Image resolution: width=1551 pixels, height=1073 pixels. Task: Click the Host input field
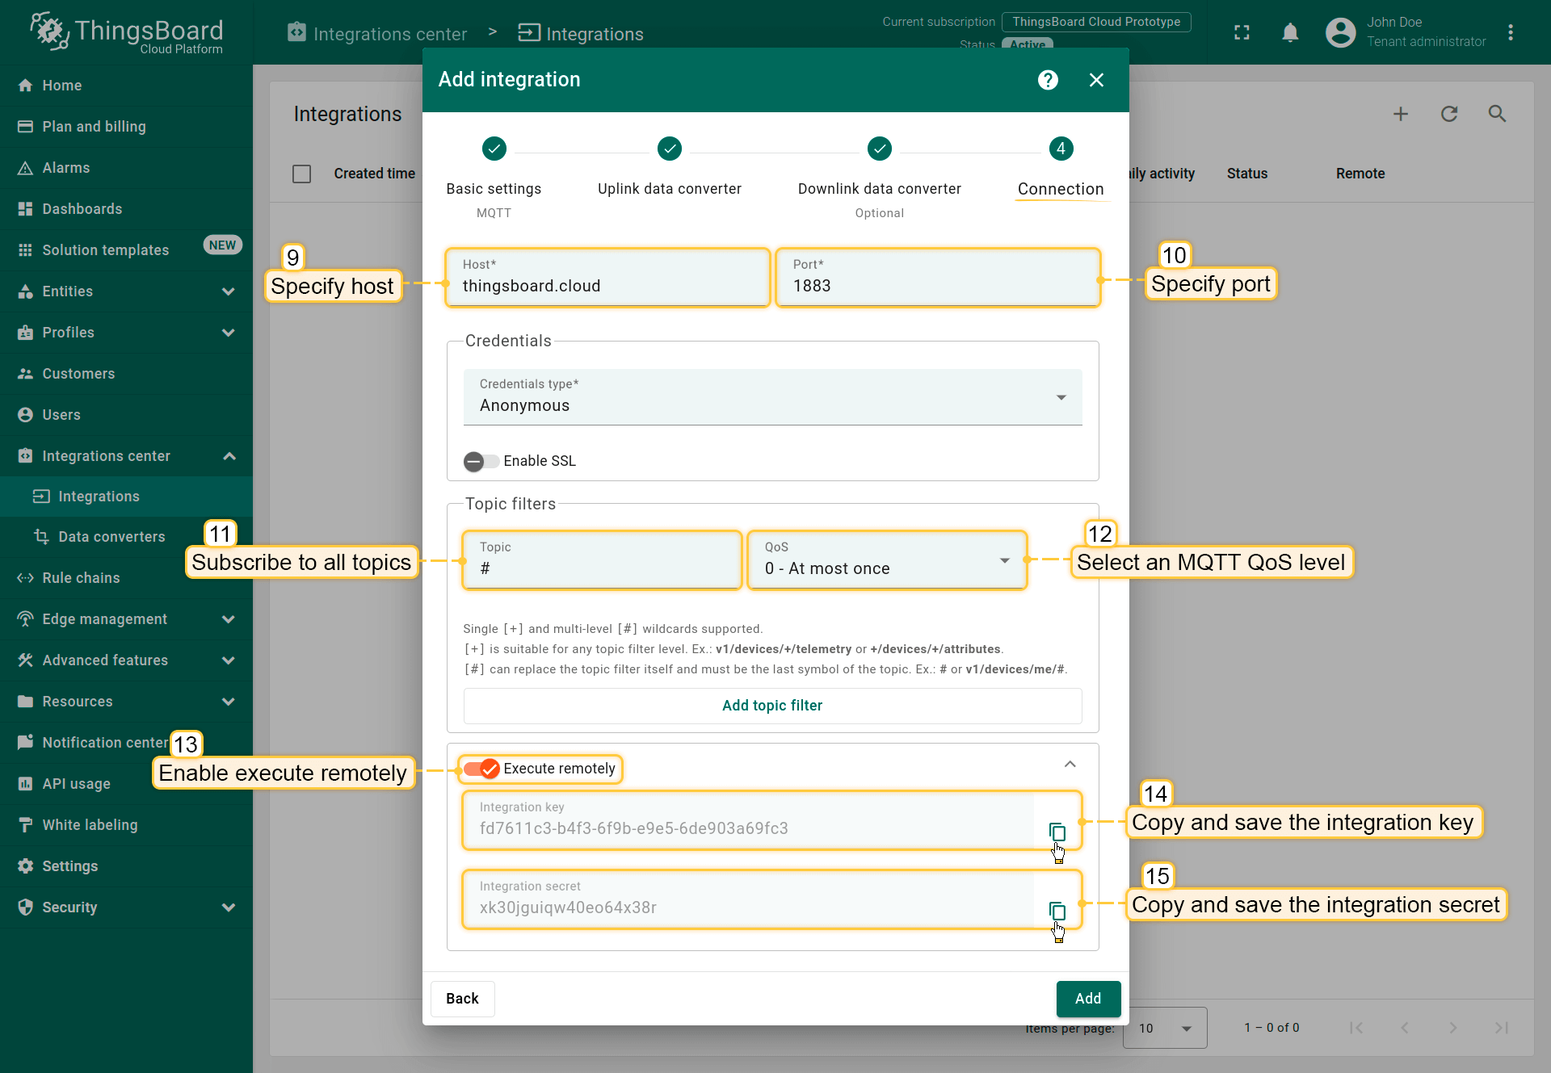(607, 286)
